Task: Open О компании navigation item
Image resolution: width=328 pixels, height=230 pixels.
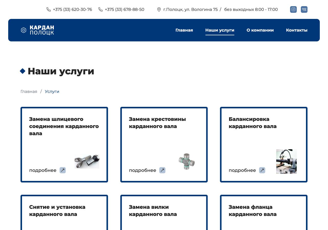Action: (x=260, y=30)
